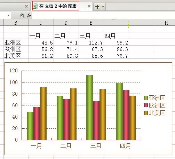
Task: Select the cell with value 56.8
Action: click(x=41, y=49)
